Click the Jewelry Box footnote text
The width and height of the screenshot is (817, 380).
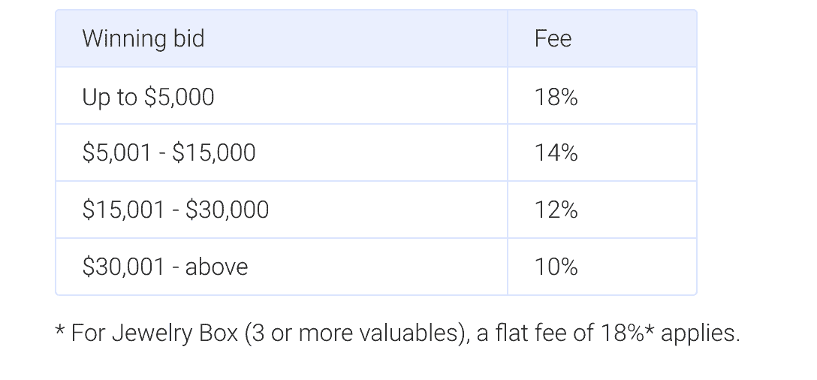click(x=397, y=333)
